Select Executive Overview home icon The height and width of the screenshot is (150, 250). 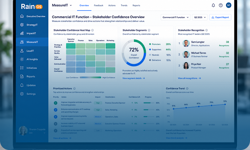(x=22, y=16)
